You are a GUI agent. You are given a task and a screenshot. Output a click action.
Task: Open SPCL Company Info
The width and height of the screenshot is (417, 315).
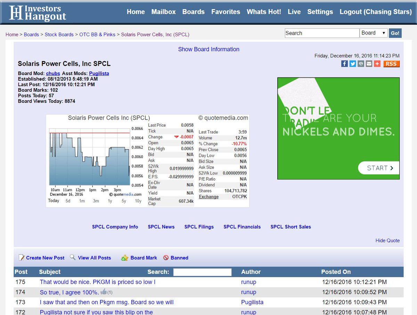tap(115, 227)
